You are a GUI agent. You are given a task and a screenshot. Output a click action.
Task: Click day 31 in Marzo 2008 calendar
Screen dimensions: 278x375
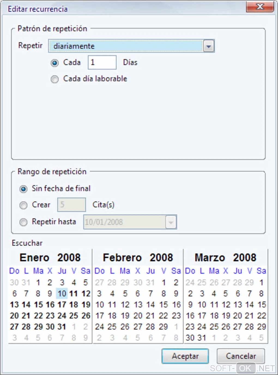click(x=202, y=338)
